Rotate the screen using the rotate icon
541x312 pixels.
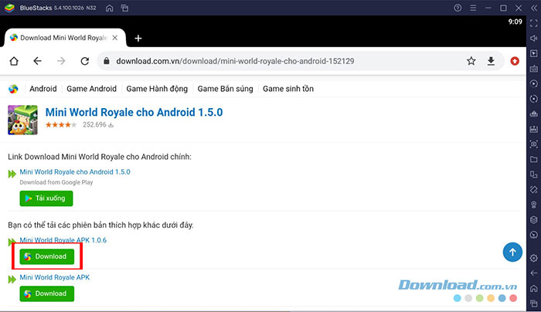(534, 189)
